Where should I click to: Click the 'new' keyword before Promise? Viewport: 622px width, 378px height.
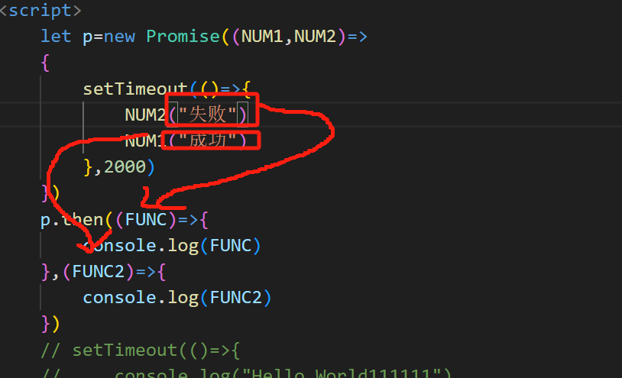(119, 37)
